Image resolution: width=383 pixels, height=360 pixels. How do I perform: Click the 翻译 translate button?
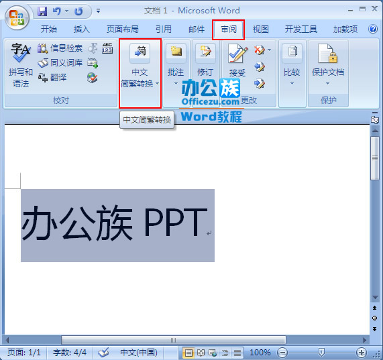(x=52, y=78)
